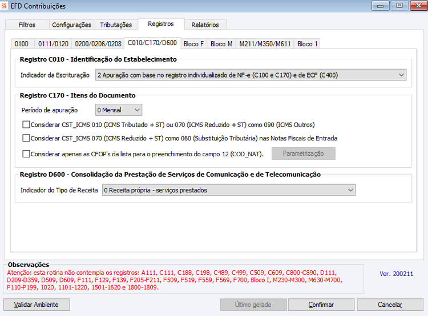The width and height of the screenshot is (428, 316).
Task: Click the Cancelar button
Action: click(390, 305)
